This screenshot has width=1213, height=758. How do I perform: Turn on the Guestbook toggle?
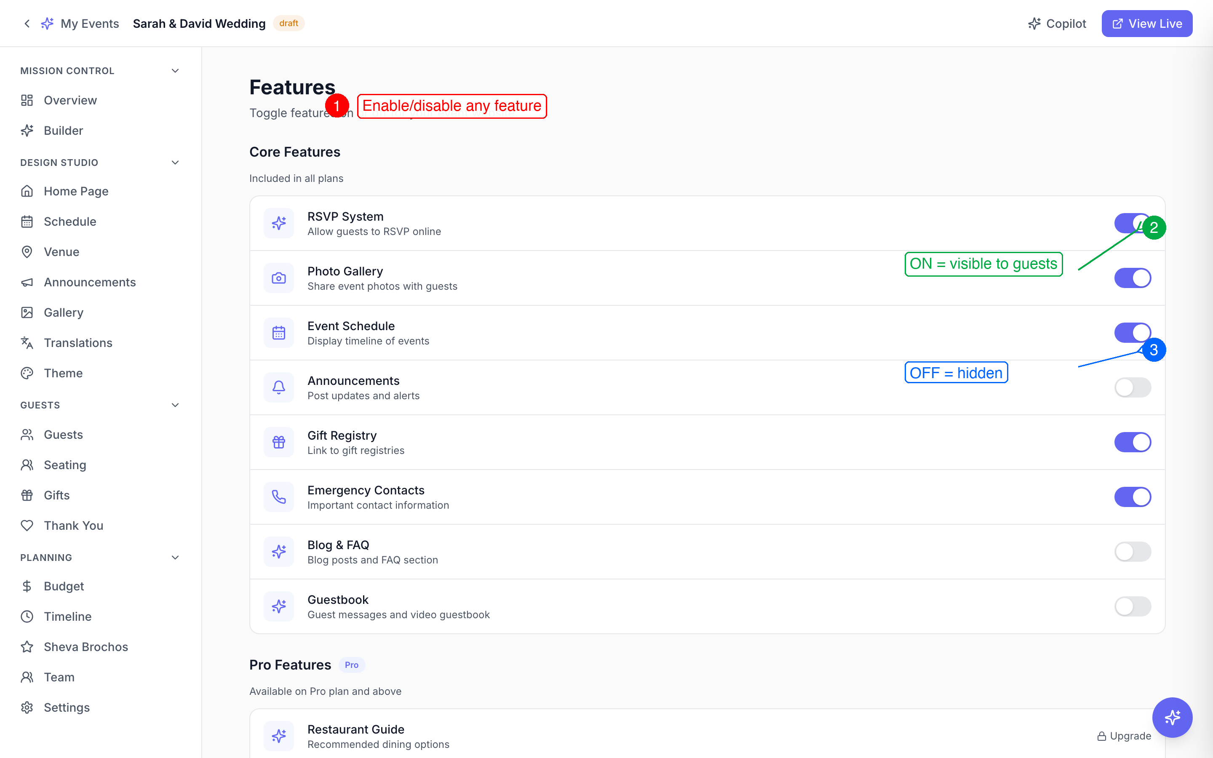pyautogui.click(x=1132, y=606)
